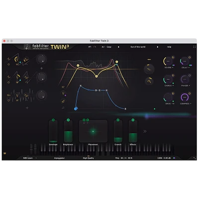The width and height of the screenshot is (199, 199).
Task: Click the envelope attack peak point
Action: [x=81, y=86]
